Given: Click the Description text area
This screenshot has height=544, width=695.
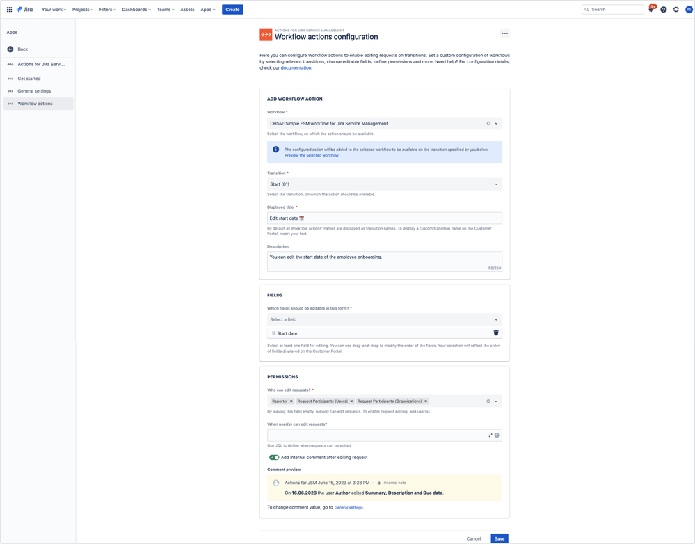Looking at the screenshot, I should click(x=385, y=262).
